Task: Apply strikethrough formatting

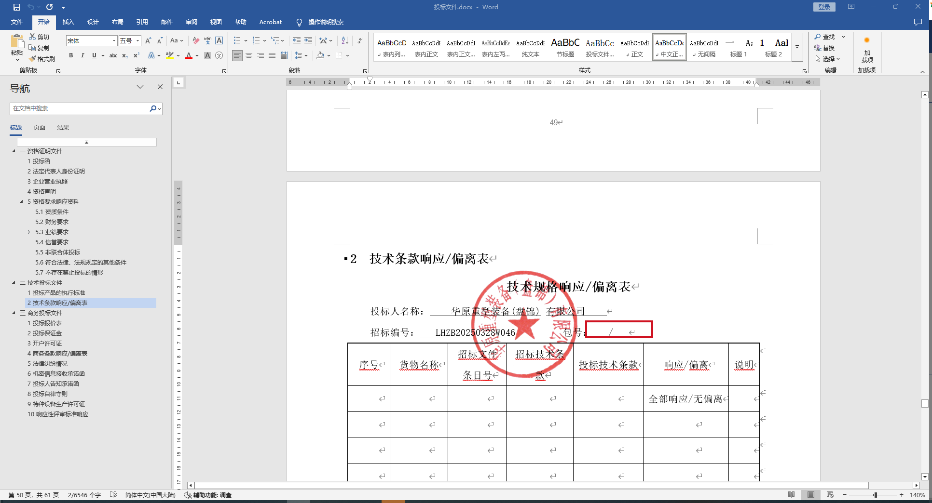Action: tap(113, 55)
